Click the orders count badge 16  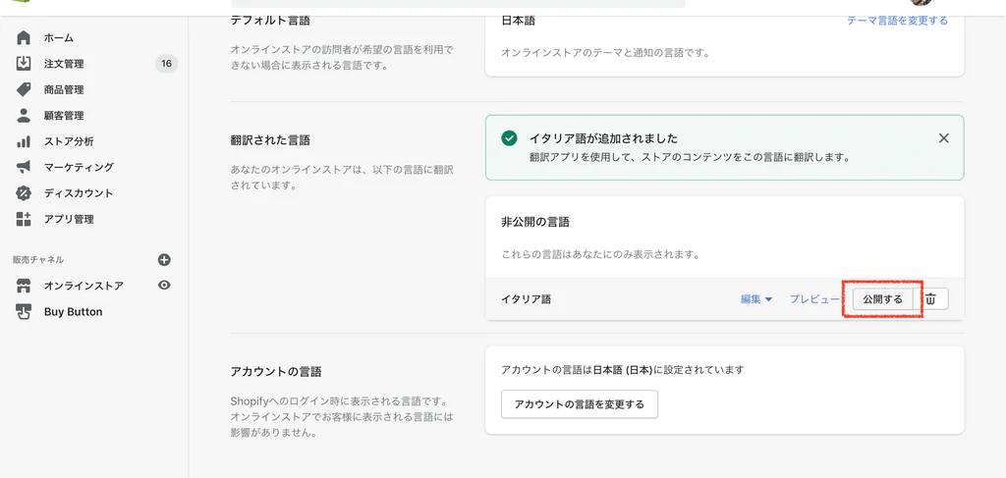[x=166, y=64]
